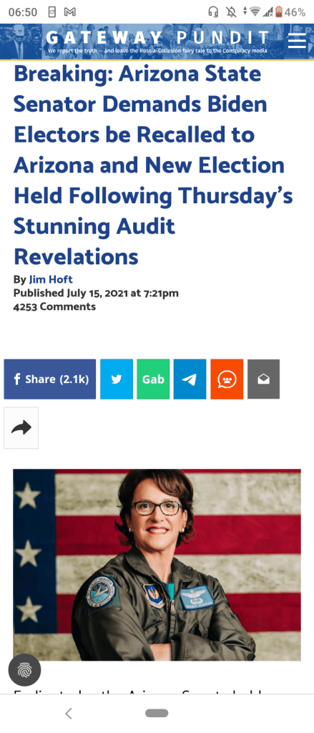Screen dimensions: 314x733
Task: Open author Jim Hoft's page
Action: pyautogui.click(x=51, y=280)
